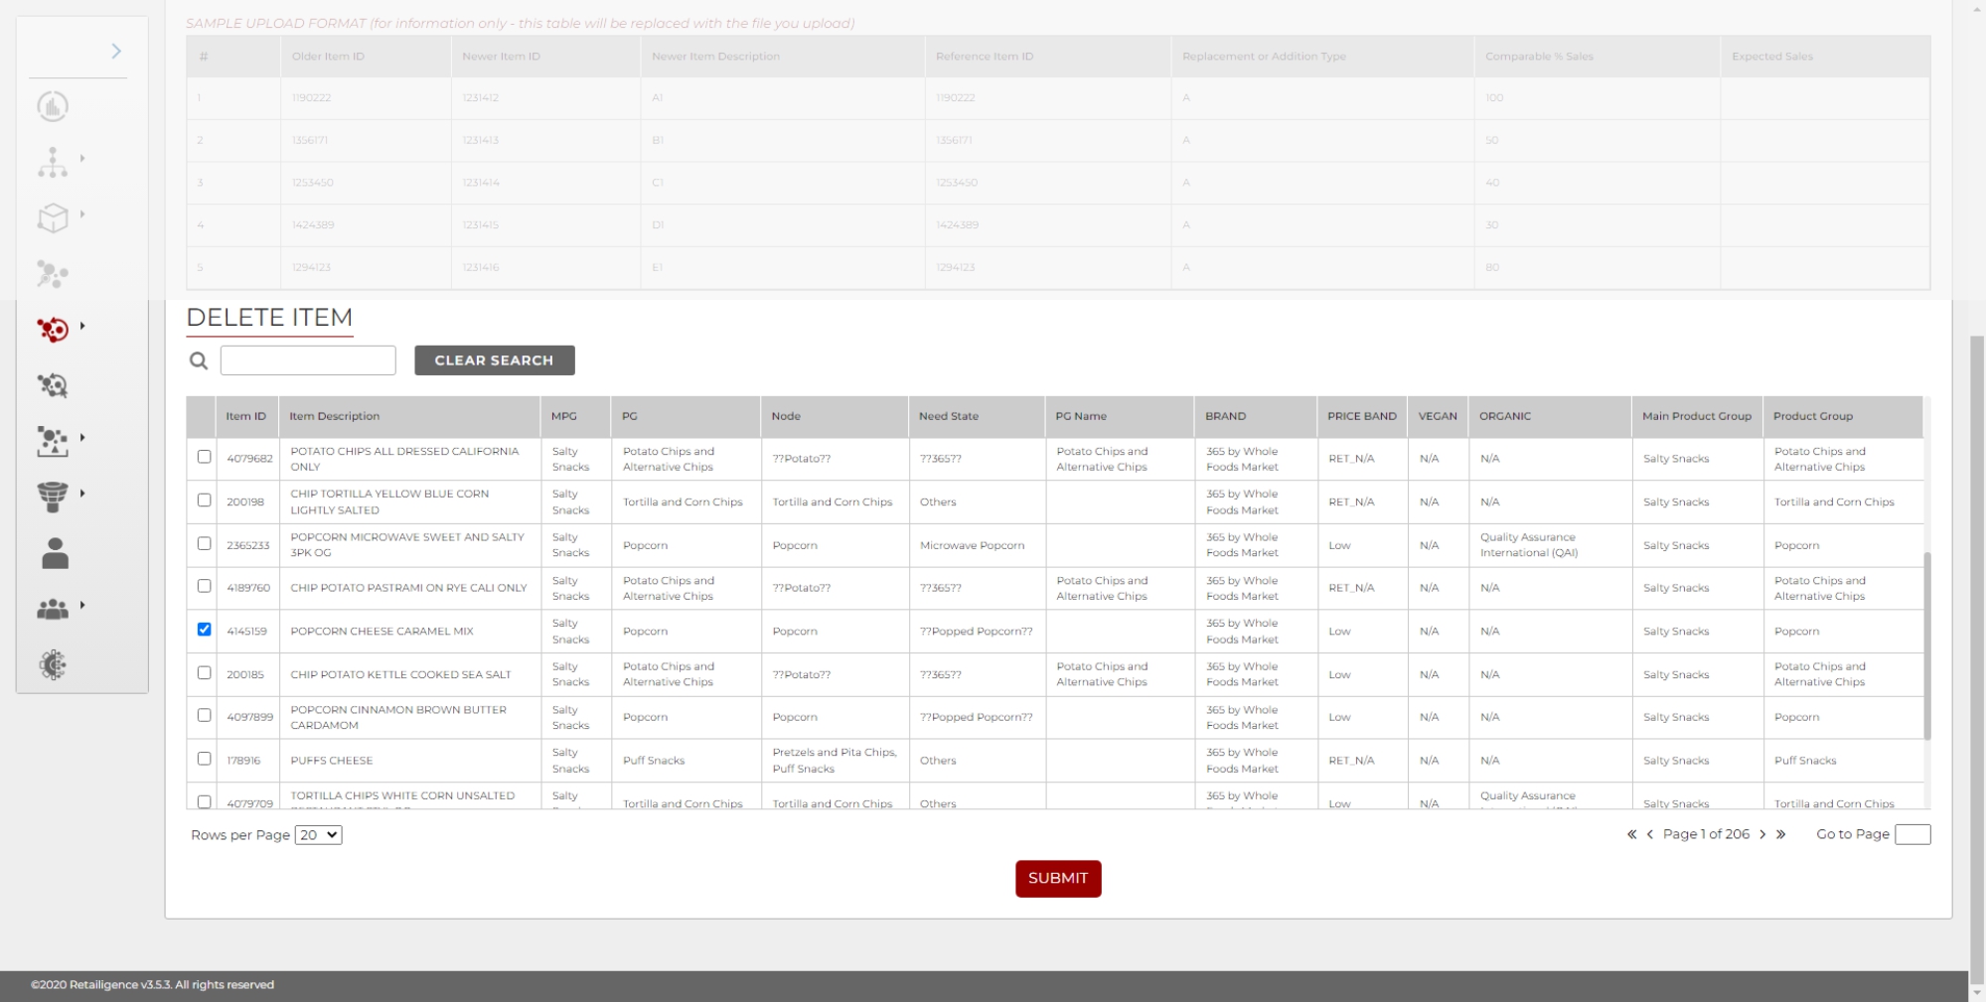Screen dimensions: 1986x1002
Task: Uncheck the POPCORN CHEESE CARAMEL MIX row
Action: click(x=205, y=630)
